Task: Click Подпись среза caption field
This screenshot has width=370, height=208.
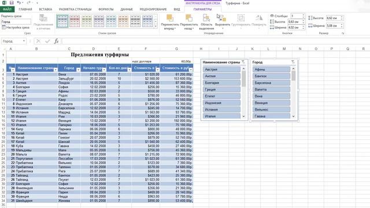Action: [16, 22]
